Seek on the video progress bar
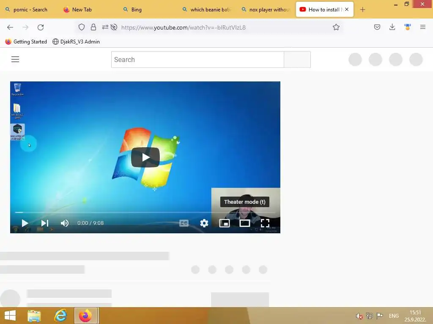 [x=145, y=213]
